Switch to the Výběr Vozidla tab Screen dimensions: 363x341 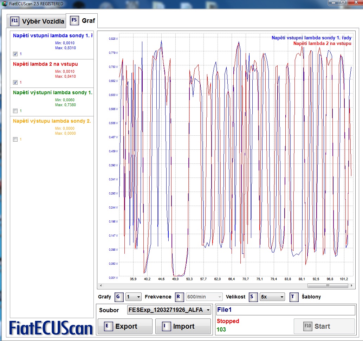point(43,21)
